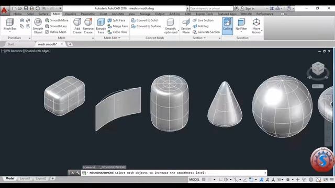The width and height of the screenshot is (335, 188).
Task: Open the Home ribbon tab
Action: tap(17, 14)
